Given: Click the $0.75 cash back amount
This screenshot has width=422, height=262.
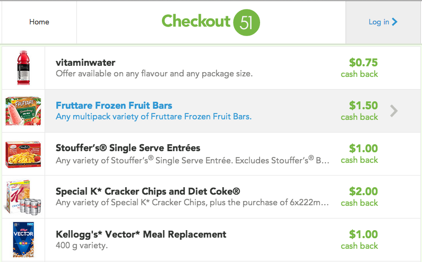Looking at the screenshot, I should click(363, 63).
